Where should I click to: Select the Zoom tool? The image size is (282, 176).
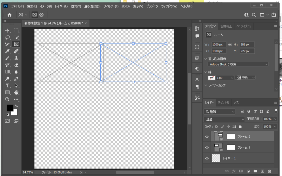tap(7, 99)
